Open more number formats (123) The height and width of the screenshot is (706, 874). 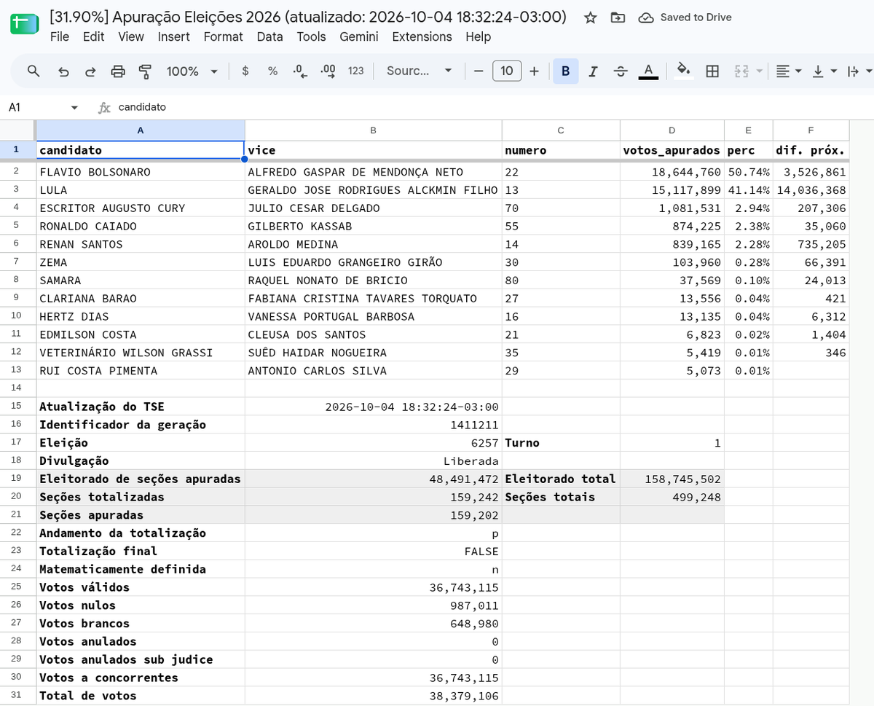(x=355, y=71)
